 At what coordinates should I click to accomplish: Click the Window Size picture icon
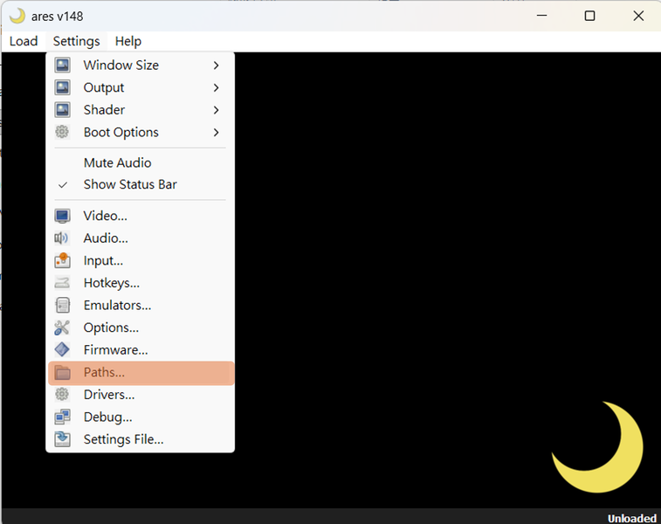point(62,65)
